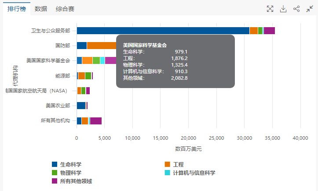This screenshot has width=318, height=191.
Task: Expand chart to fullscreen view
Action: click(270, 9)
